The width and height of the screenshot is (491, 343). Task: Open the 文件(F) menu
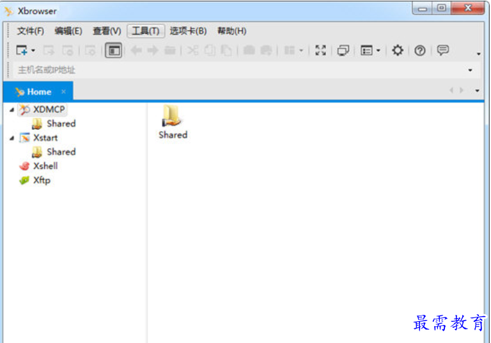point(31,31)
